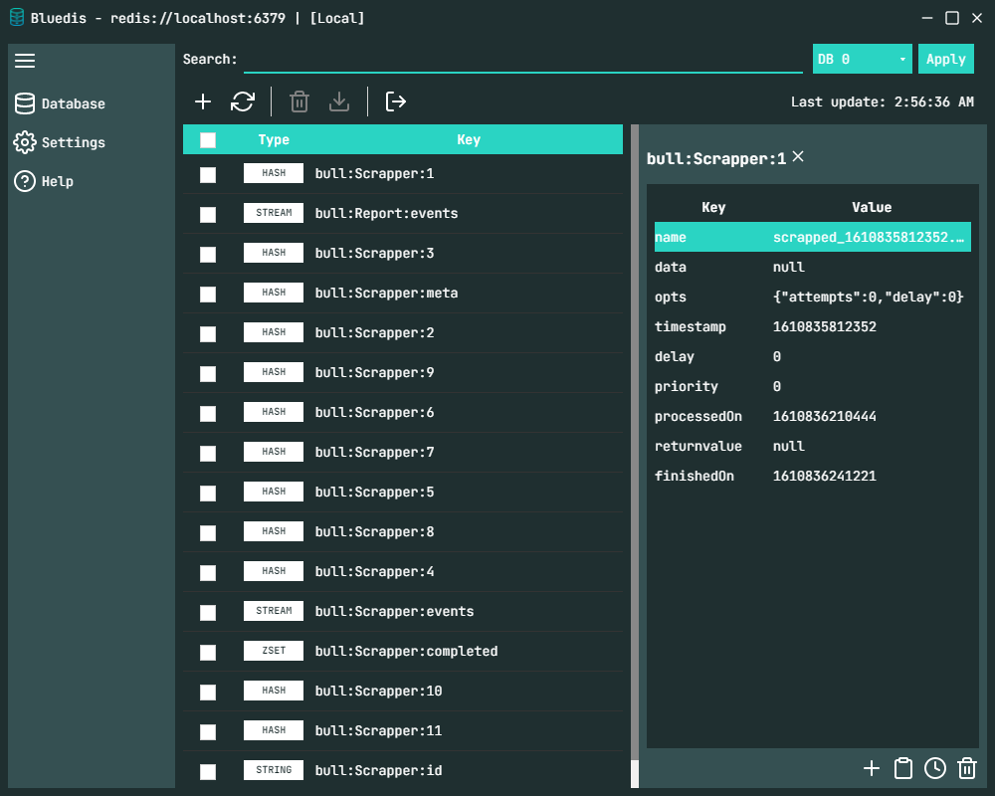
Task: Click the key list vertical scrollbar
Action: [x=634, y=448]
